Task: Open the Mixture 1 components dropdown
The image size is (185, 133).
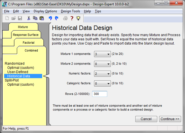Action: coord(102,54)
